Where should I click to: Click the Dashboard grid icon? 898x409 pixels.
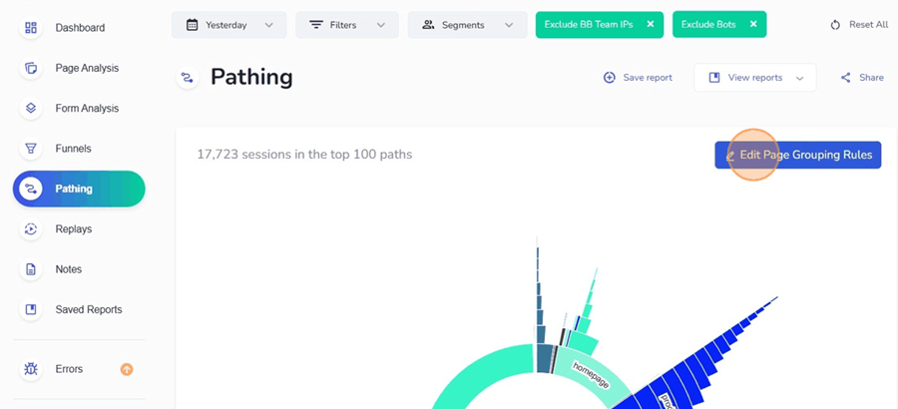point(31,28)
